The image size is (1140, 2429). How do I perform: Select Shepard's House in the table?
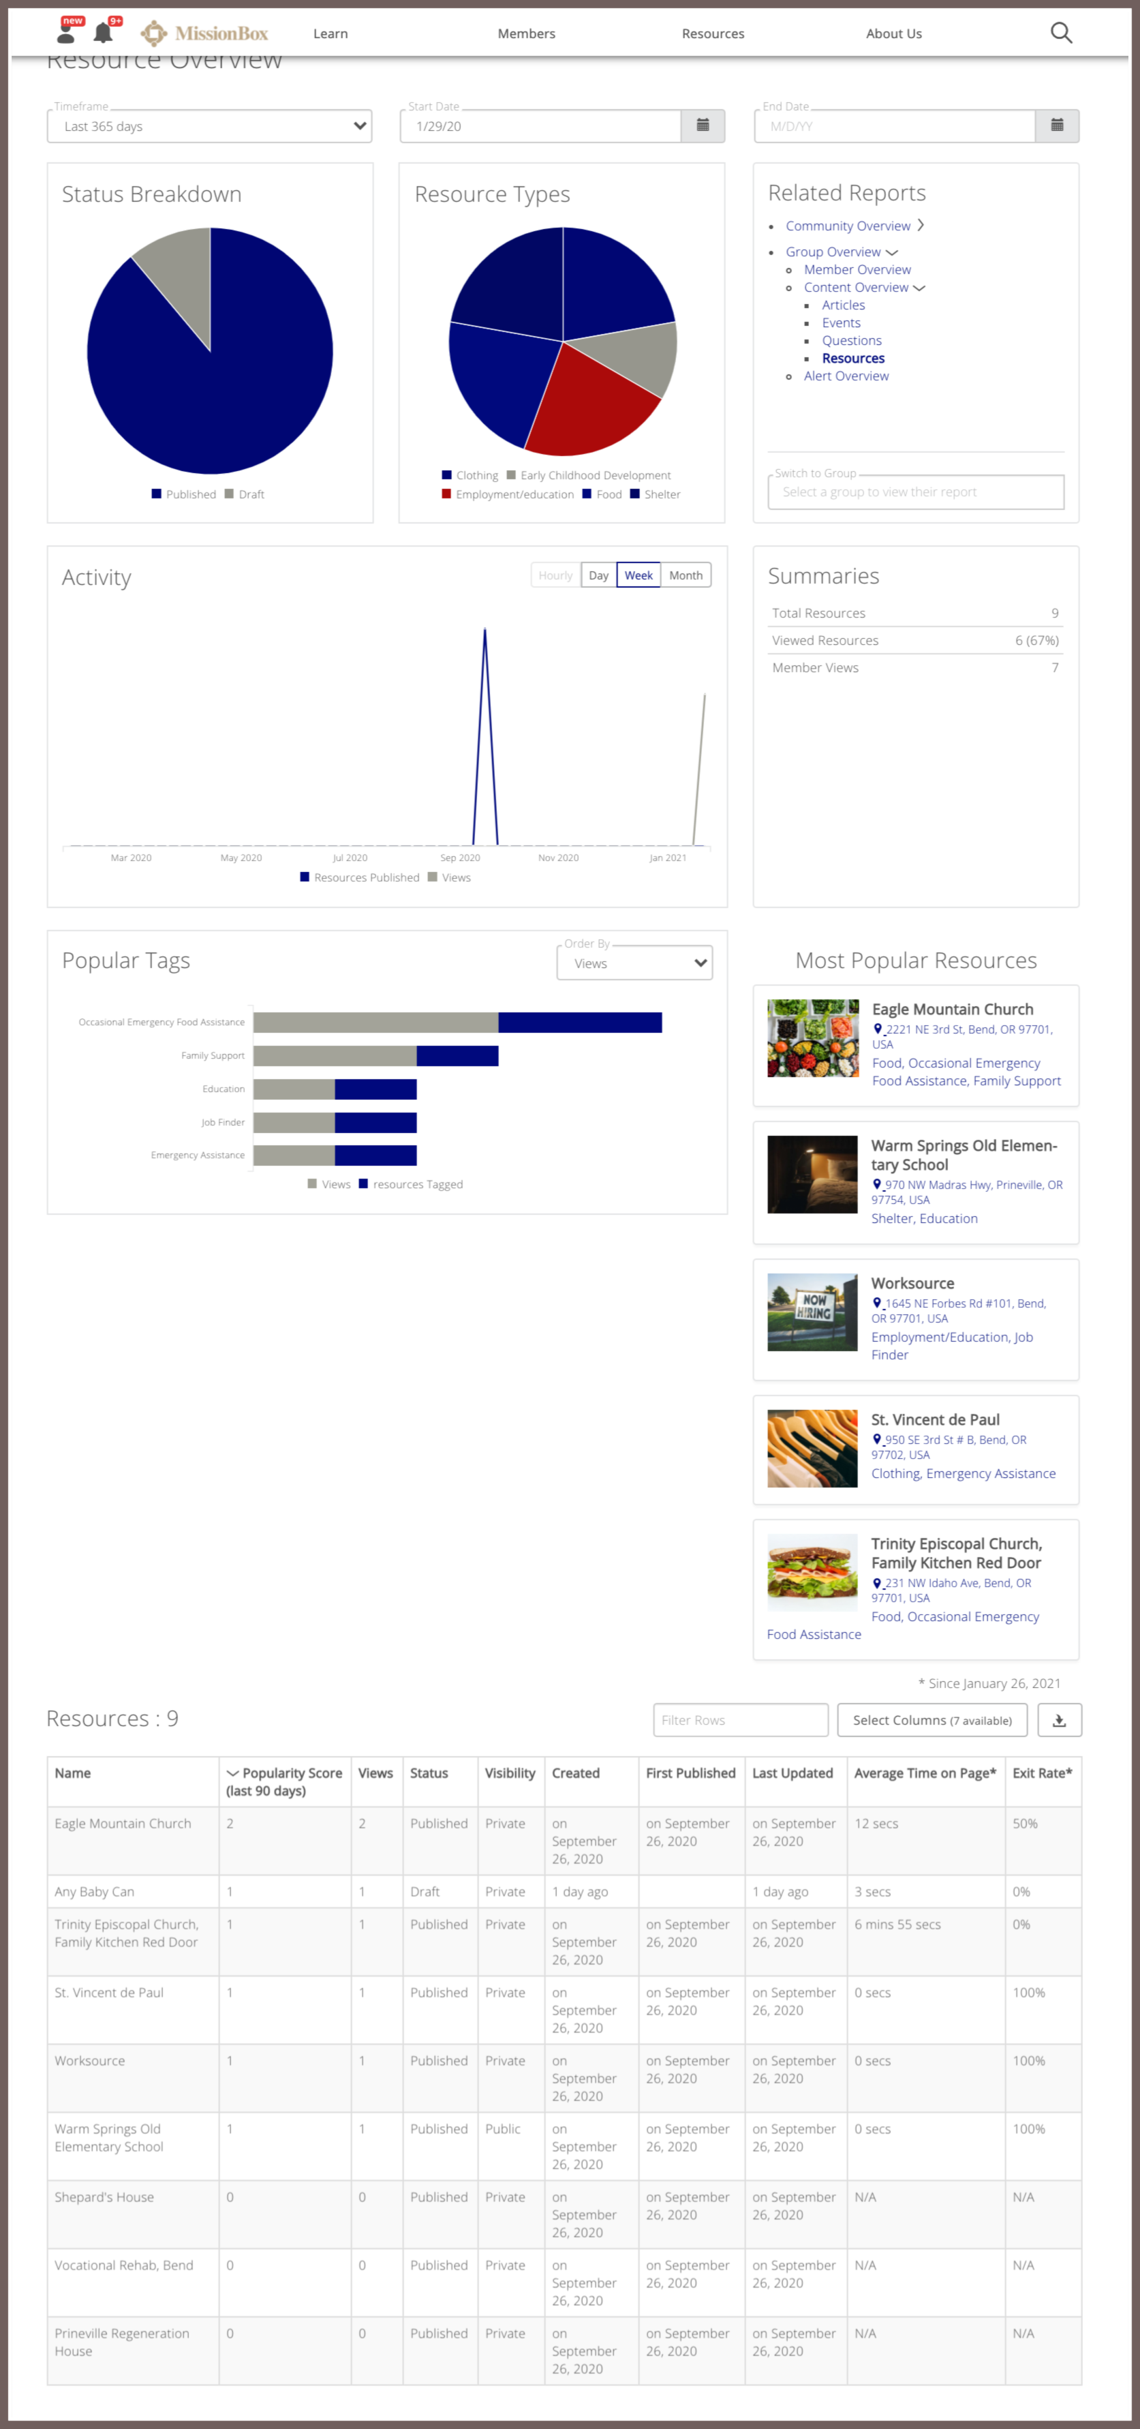[x=104, y=2197]
